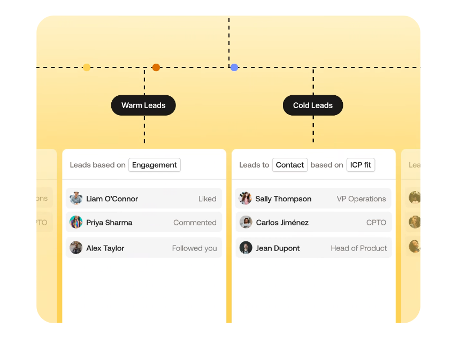This screenshot has width=452, height=343.
Task: Select the Priya Sharma Commented row
Action: (144, 222)
